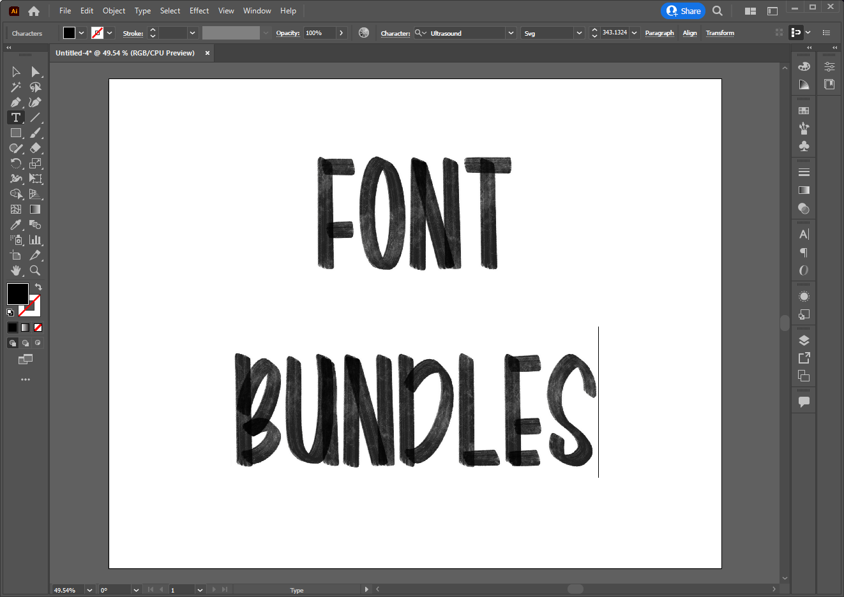Enable Draw Normal mode
844x597 pixels.
12,343
